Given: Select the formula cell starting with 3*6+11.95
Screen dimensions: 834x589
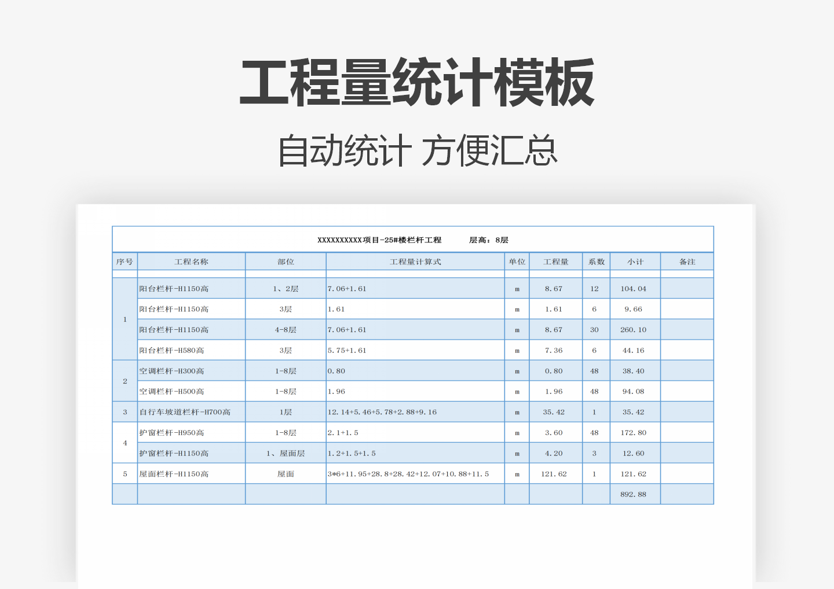Looking at the screenshot, I should coord(408,474).
